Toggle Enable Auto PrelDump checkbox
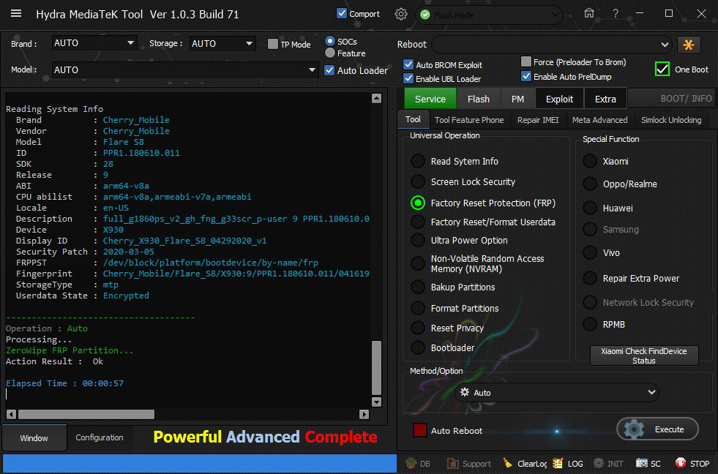 (x=526, y=76)
